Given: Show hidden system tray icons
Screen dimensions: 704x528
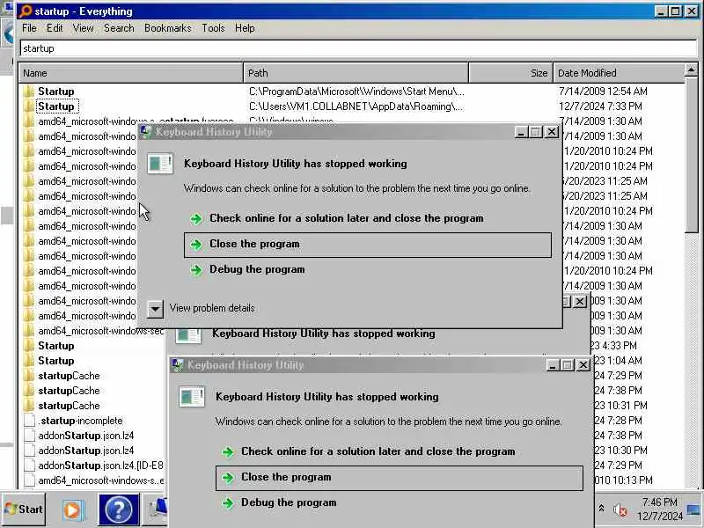Looking at the screenshot, I should coord(601,509).
